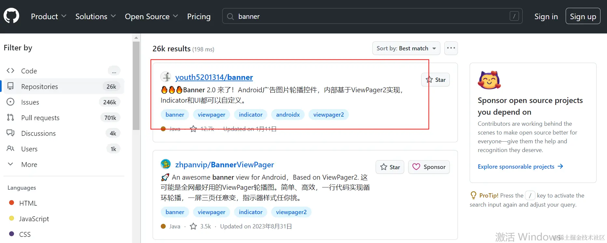The image size is (607, 243).
Task: Filter results by Discussions
Action: click(63, 133)
